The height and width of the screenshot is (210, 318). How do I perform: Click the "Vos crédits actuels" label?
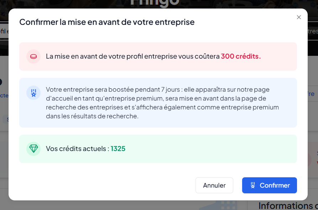[78, 149]
